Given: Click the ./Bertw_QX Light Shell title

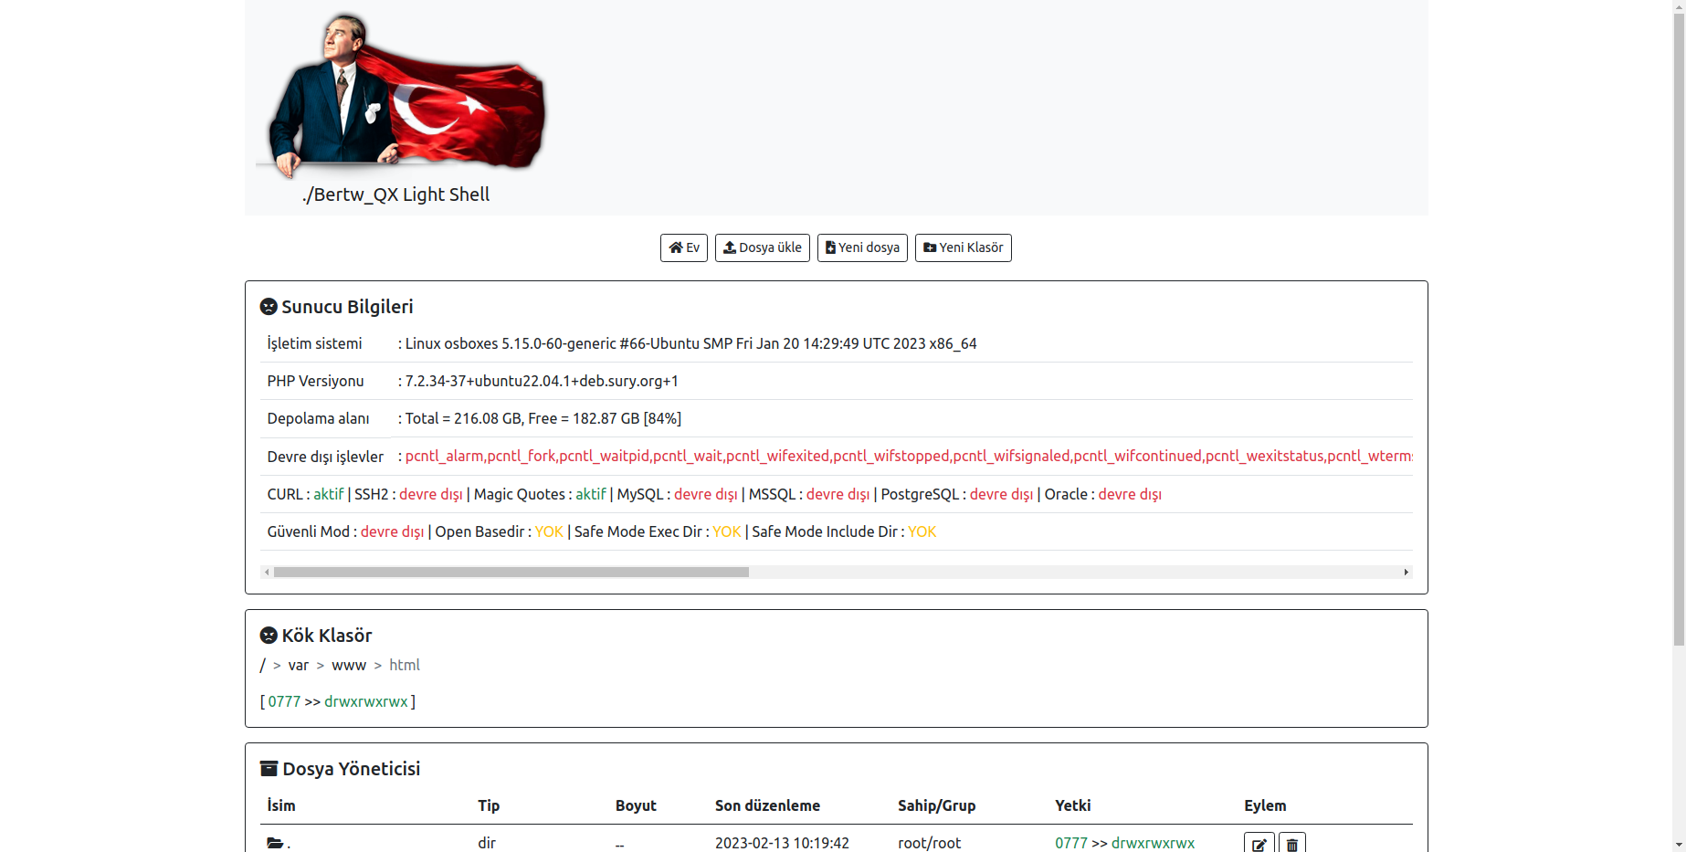Looking at the screenshot, I should (395, 195).
